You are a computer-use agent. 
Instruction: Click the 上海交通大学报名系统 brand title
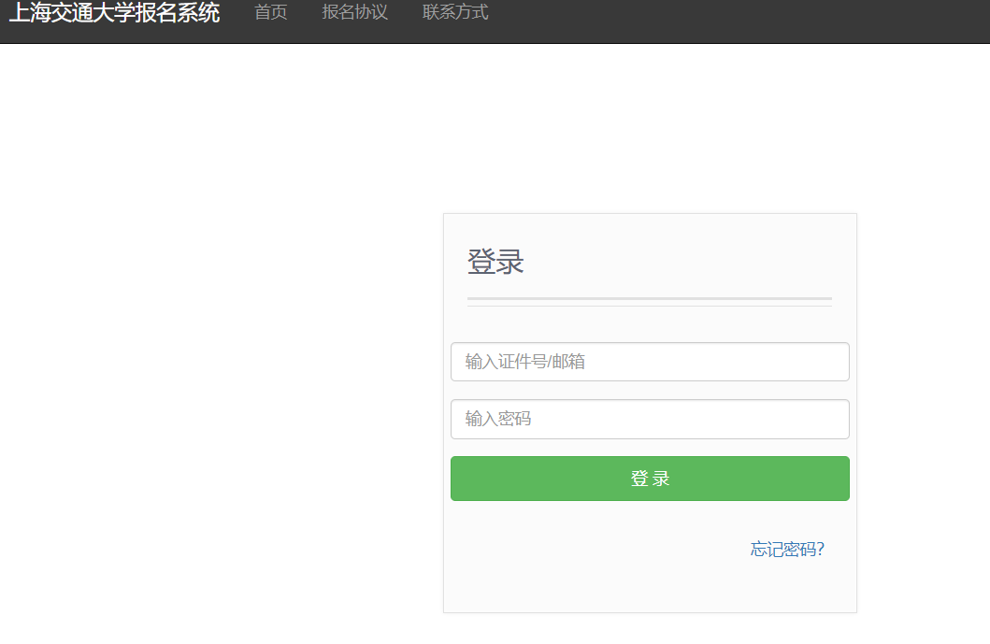click(x=114, y=13)
